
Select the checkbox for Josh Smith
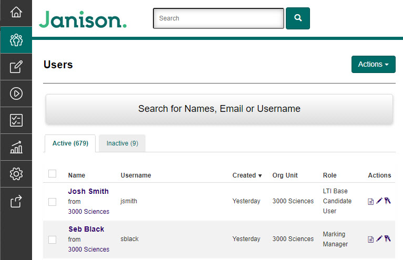click(x=52, y=202)
